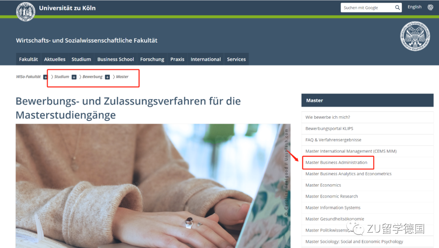Click the search magnifier icon
439x248 pixels.
pyautogui.click(x=397, y=8)
